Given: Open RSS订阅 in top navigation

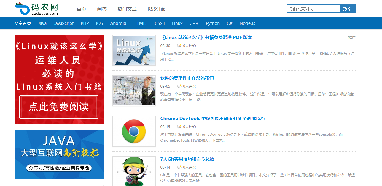Looking at the screenshot, I should [x=157, y=9].
